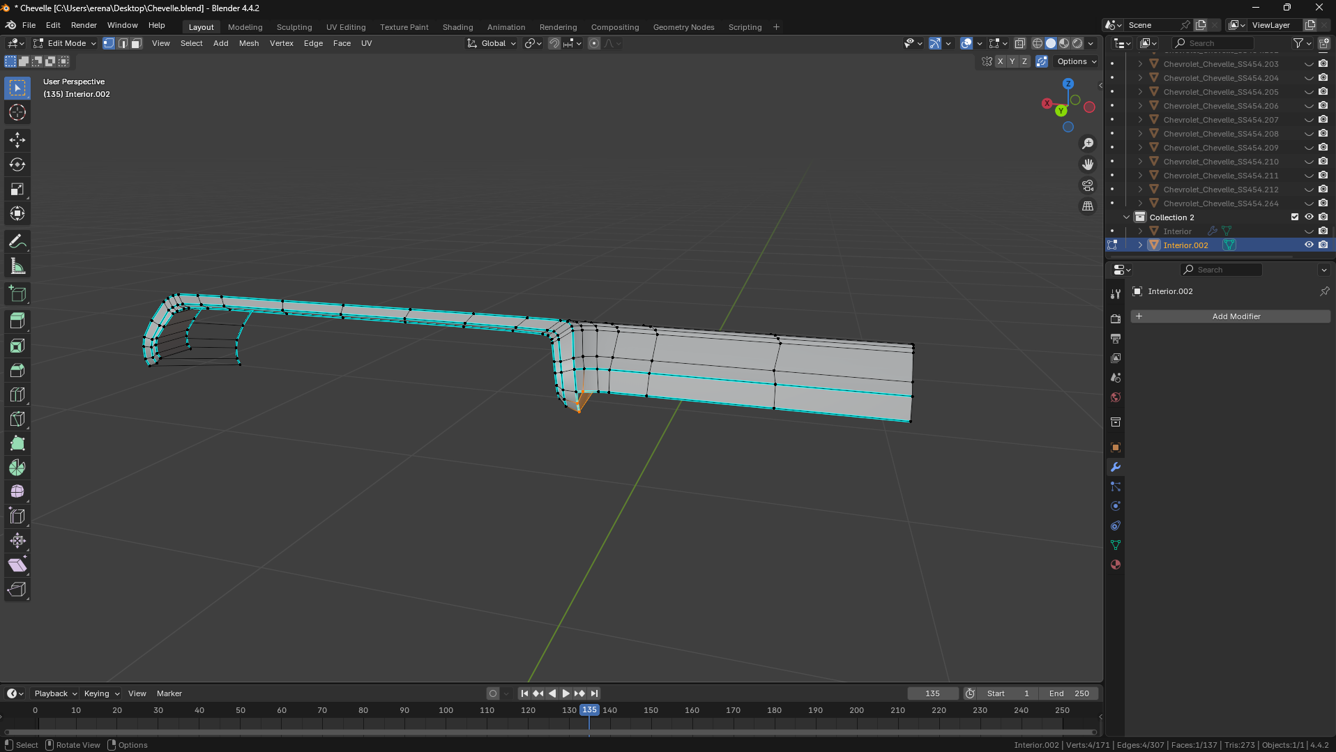Select the Smooth tool
1336x752 pixels.
coord(17,492)
